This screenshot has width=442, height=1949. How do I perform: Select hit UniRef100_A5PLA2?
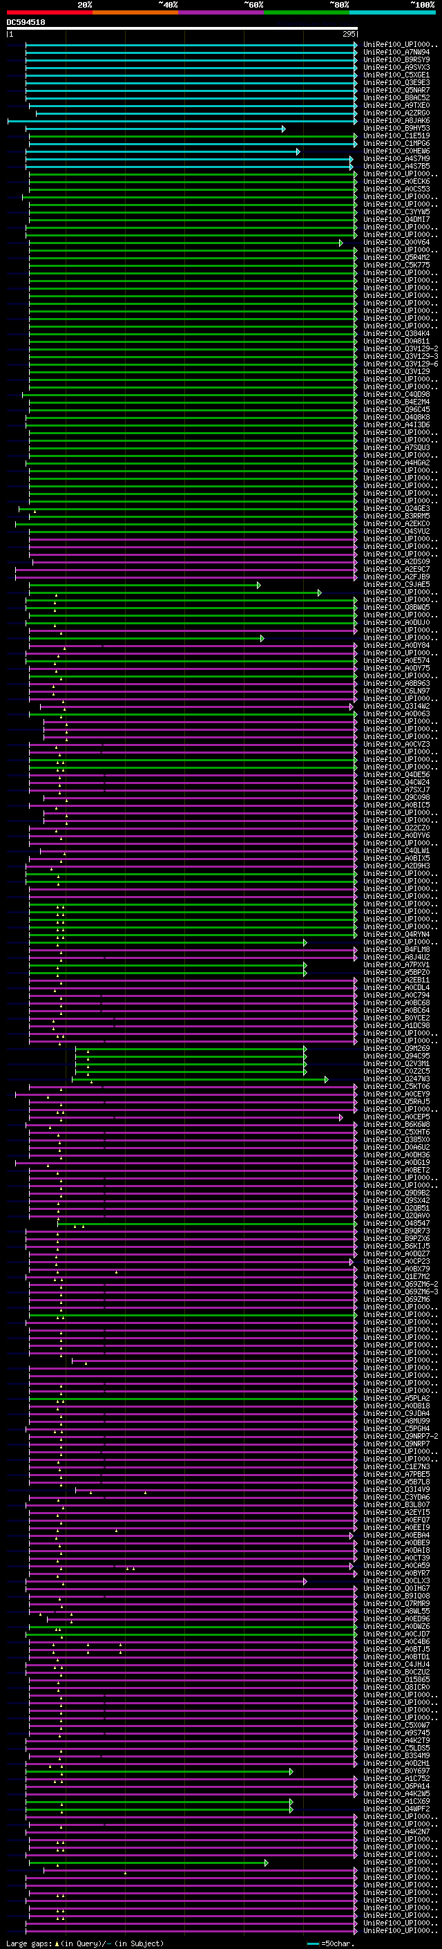tap(396, 1398)
